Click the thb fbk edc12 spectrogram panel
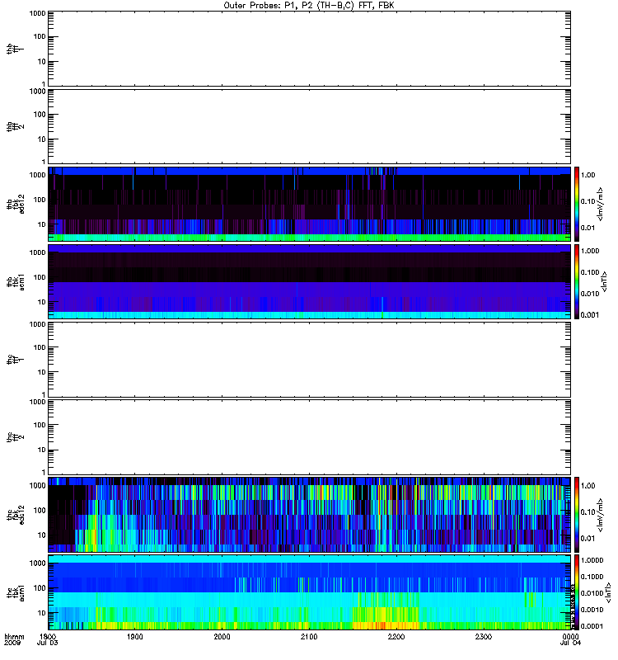Viewport: 618px width, 660px height. pos(310,204)
